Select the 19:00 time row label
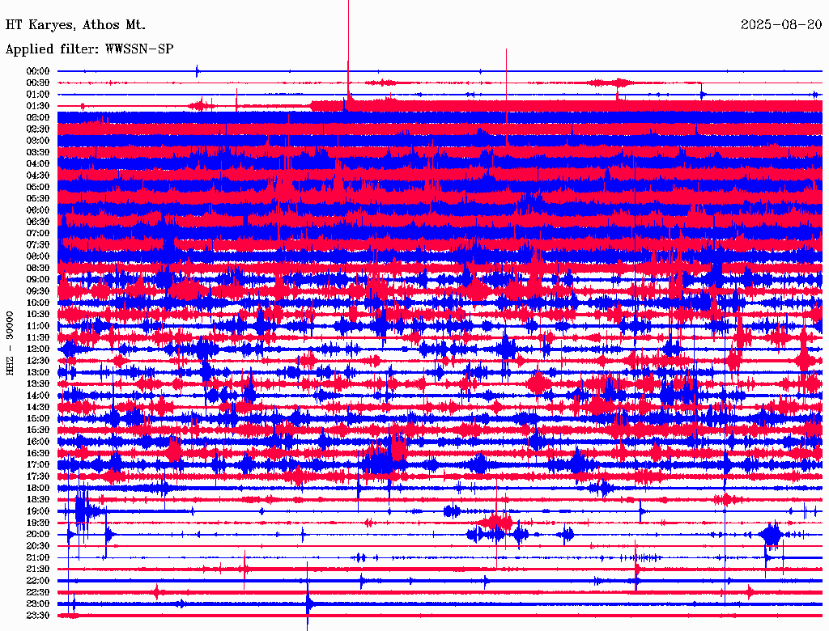Screen dimensions: 829x631 click(x=38, y=511)
